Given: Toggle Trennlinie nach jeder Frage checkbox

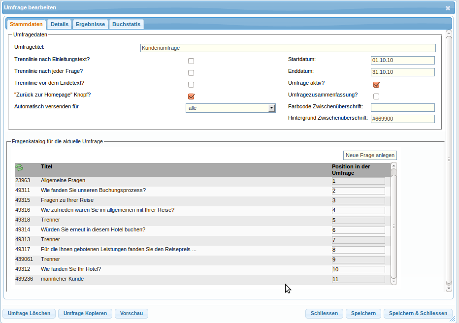Looking at the screenshot, I should [x=191, y=73].
